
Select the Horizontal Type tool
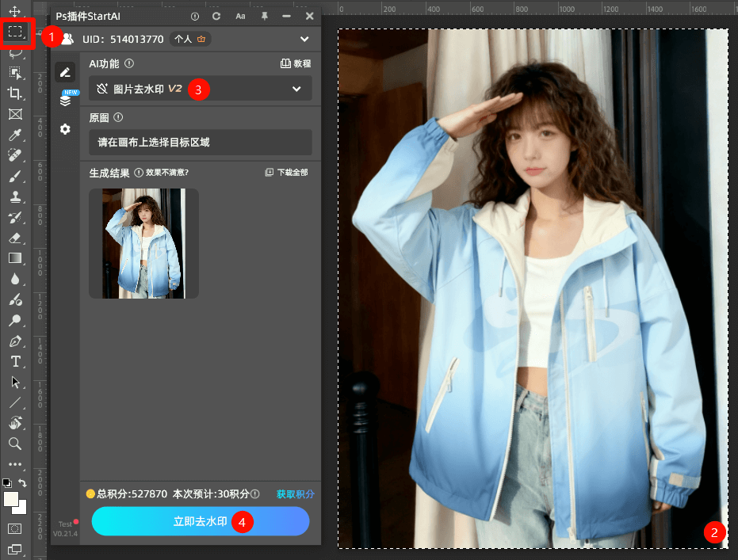15,362
